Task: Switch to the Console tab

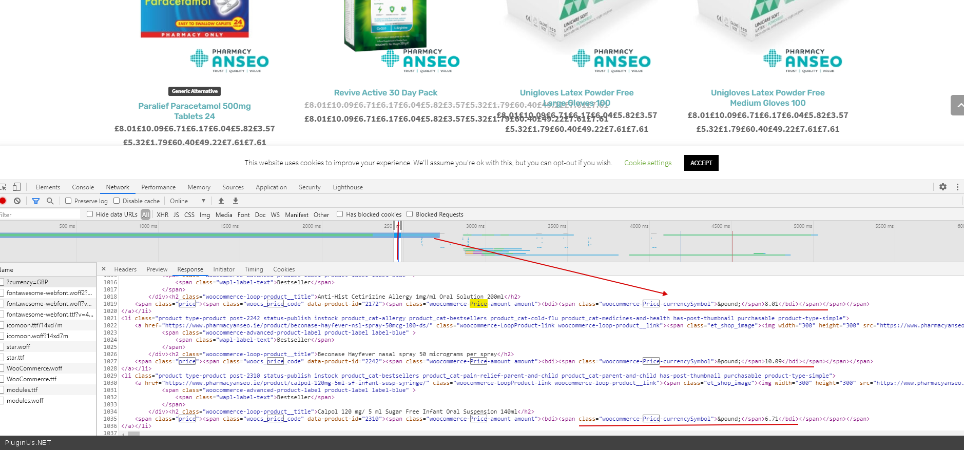Action: coord(83,187)
